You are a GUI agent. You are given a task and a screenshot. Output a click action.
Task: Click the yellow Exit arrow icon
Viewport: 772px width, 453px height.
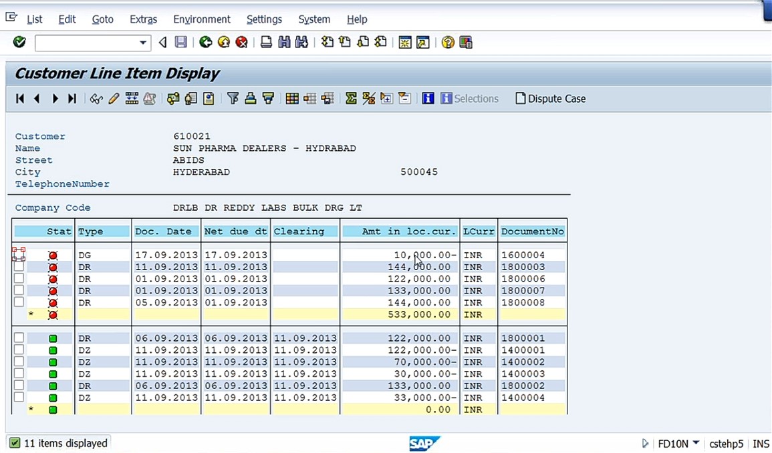pos(223,42)
